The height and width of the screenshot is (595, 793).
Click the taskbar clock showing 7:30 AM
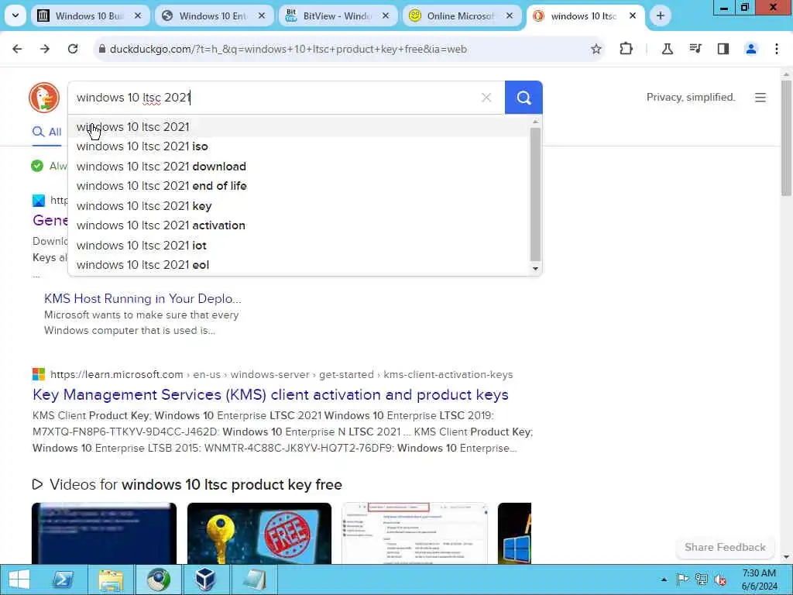(759, 580)
